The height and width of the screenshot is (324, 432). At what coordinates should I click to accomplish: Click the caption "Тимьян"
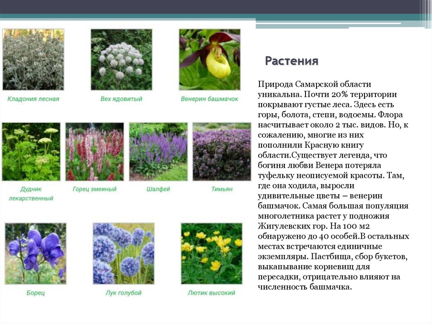[x=222, y=189]
